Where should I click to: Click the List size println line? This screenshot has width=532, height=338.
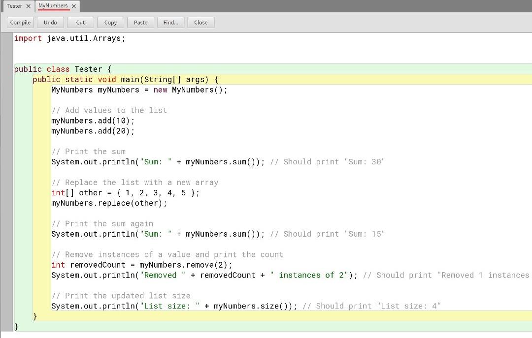pyautogui.click(x=148, y=306)
